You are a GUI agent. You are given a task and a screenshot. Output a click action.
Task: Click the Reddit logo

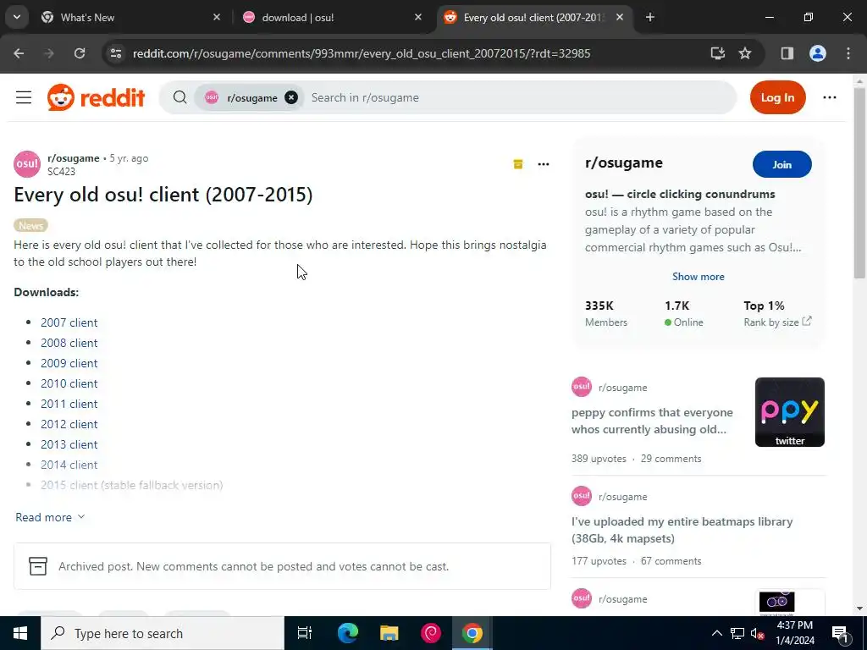pos(97,98)
